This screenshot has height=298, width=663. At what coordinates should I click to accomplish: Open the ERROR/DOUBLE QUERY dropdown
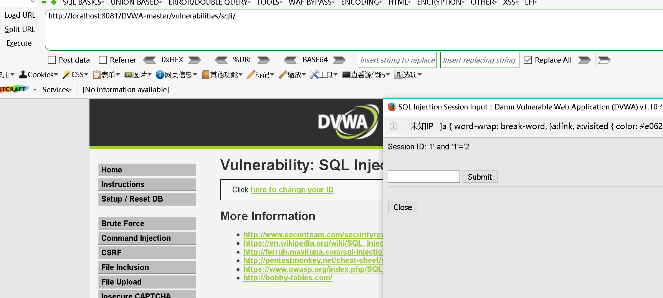coord(209,2)
